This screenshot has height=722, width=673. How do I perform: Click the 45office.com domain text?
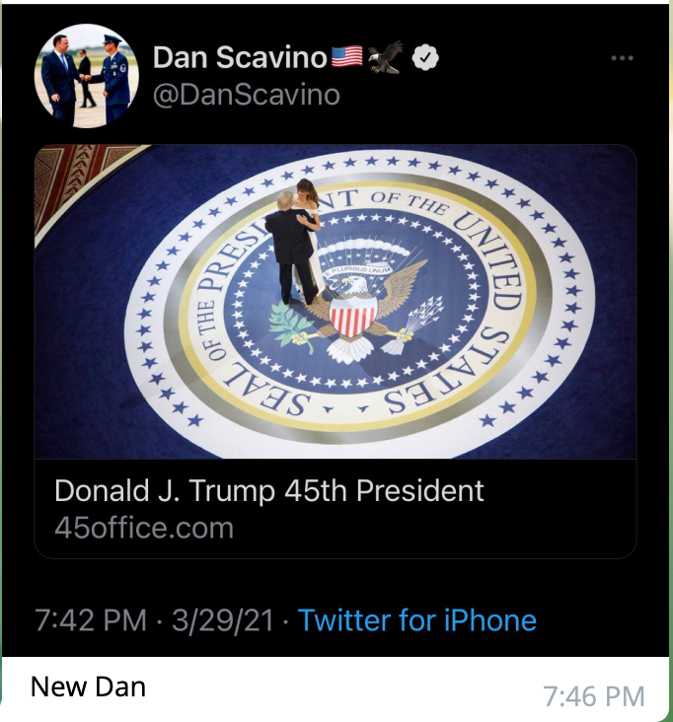(x=144, y=528)
